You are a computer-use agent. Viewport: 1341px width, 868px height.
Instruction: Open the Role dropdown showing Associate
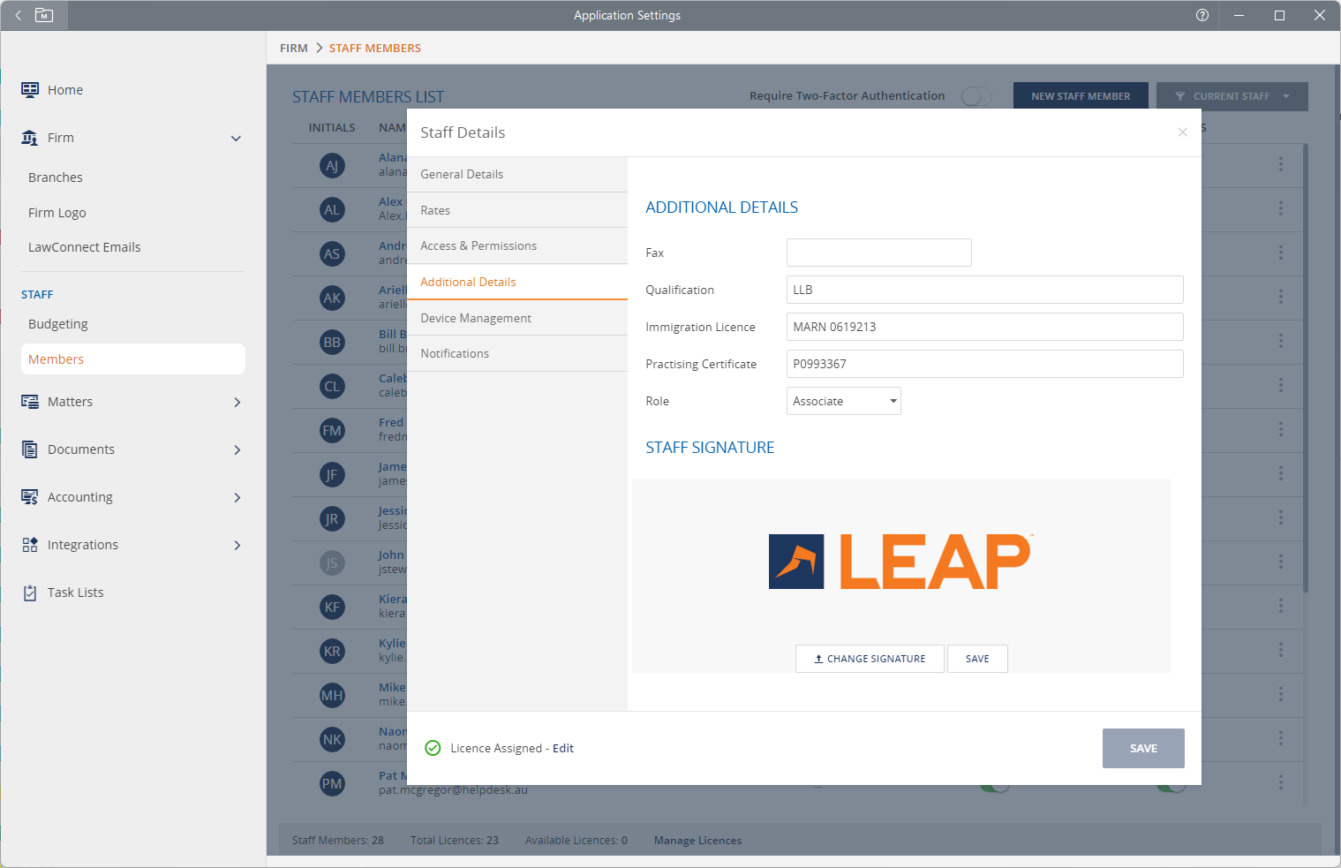(843, 401)
